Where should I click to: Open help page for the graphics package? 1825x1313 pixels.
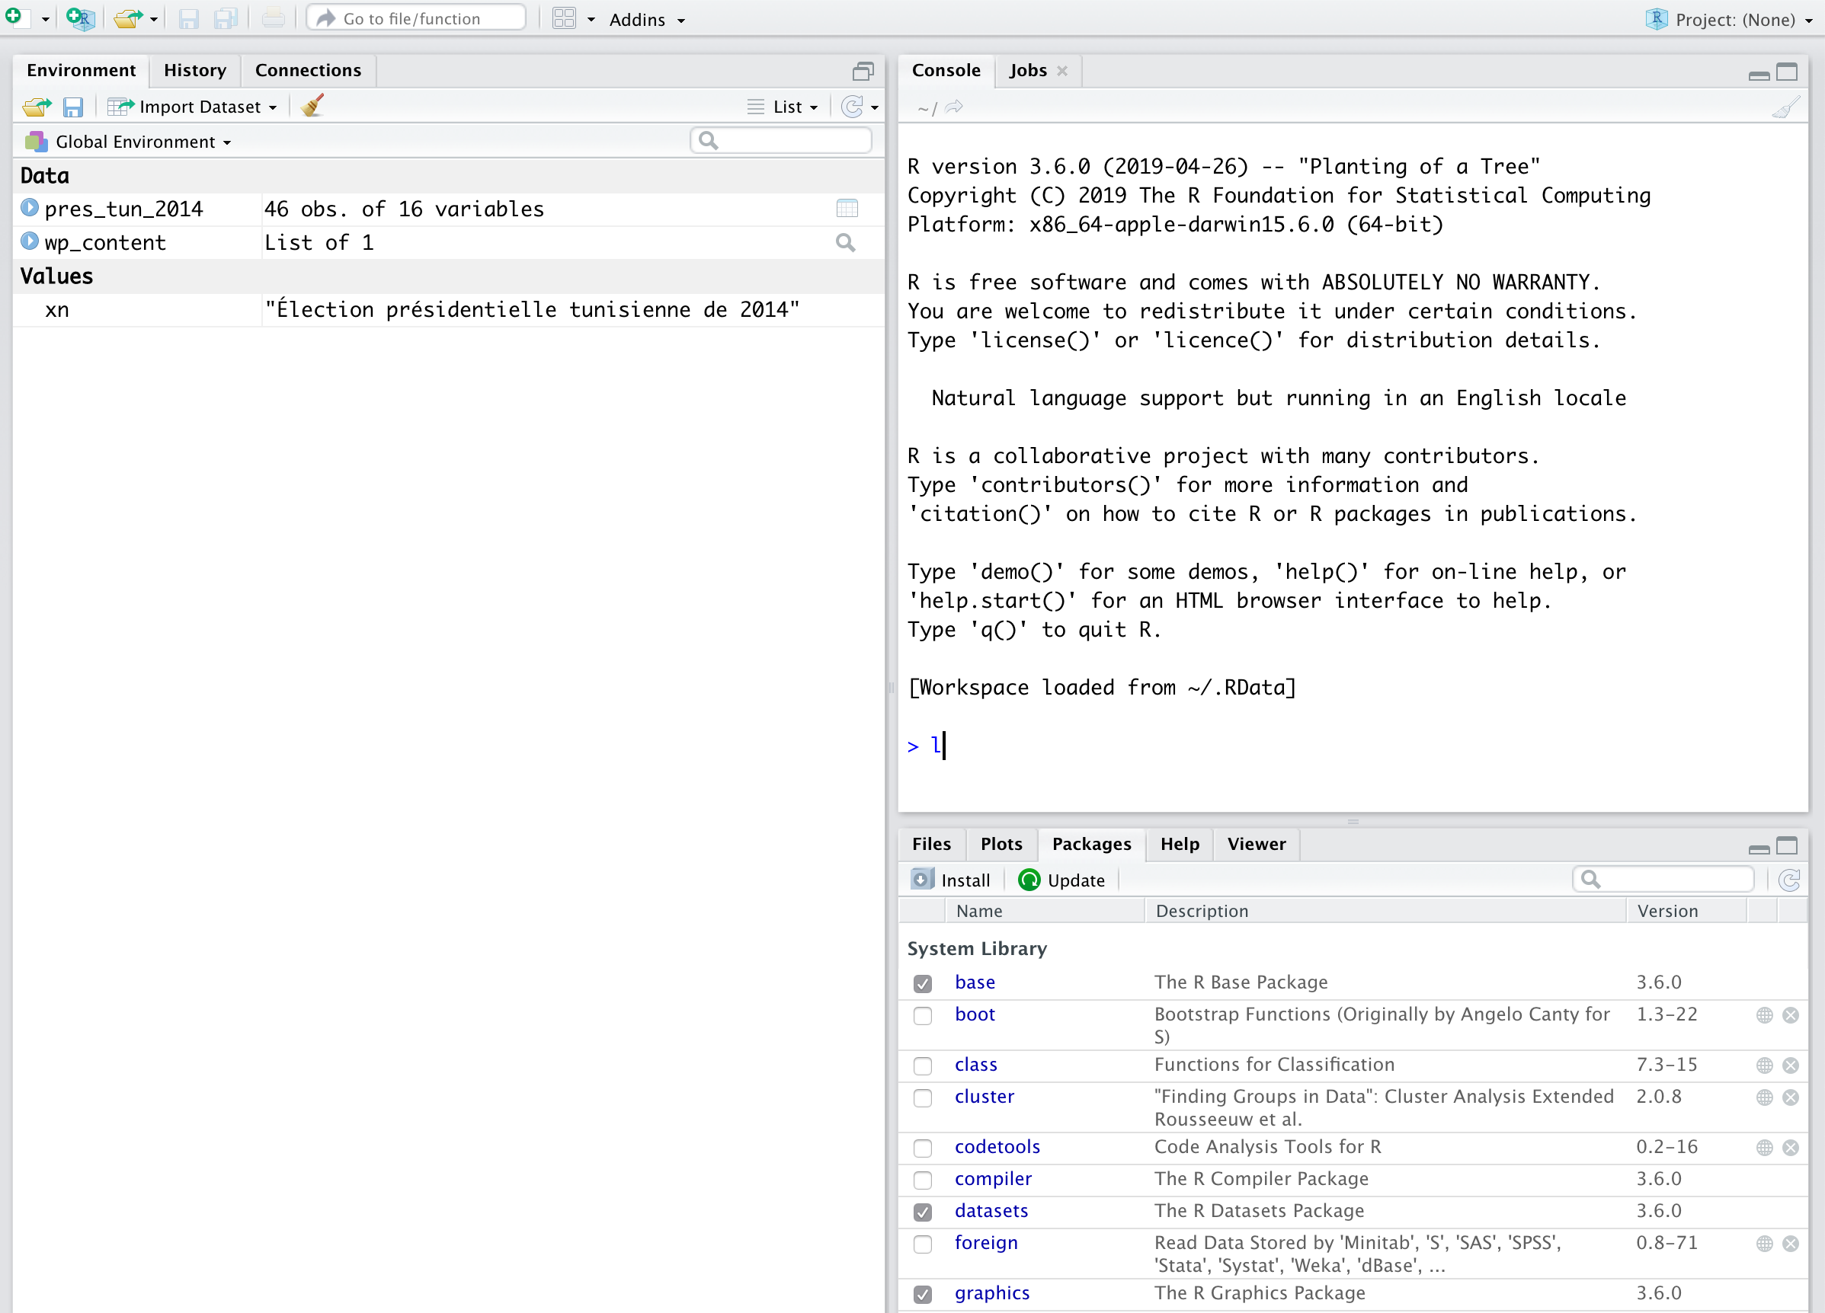click(x=991, y=1293)
